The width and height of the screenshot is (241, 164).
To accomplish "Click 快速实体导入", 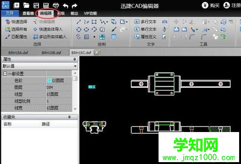I will click(48, 29).
